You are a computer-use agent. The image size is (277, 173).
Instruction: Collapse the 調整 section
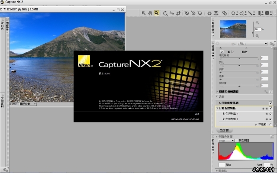217,96
